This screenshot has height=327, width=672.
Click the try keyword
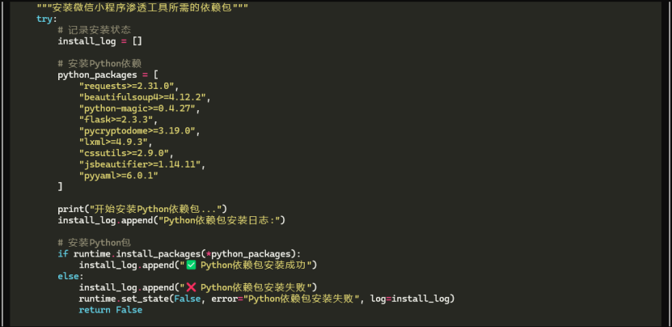[x=44, y=19]
